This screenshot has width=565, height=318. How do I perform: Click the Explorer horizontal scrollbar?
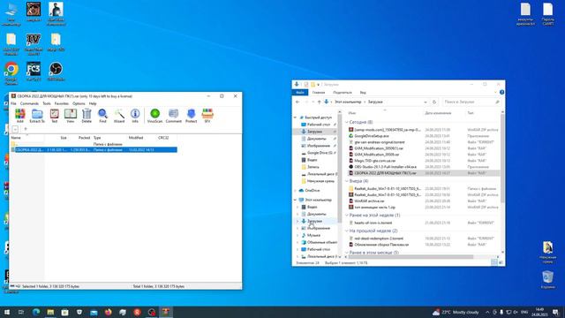[411, 257]
